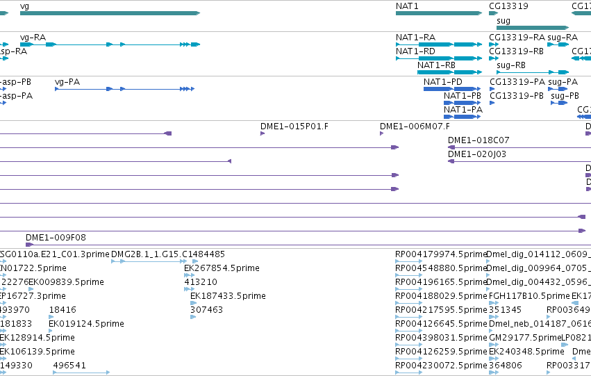Viewport: 591px width, 376px height.
Task: Open the sug-RB transcript line
Action: 533,72
